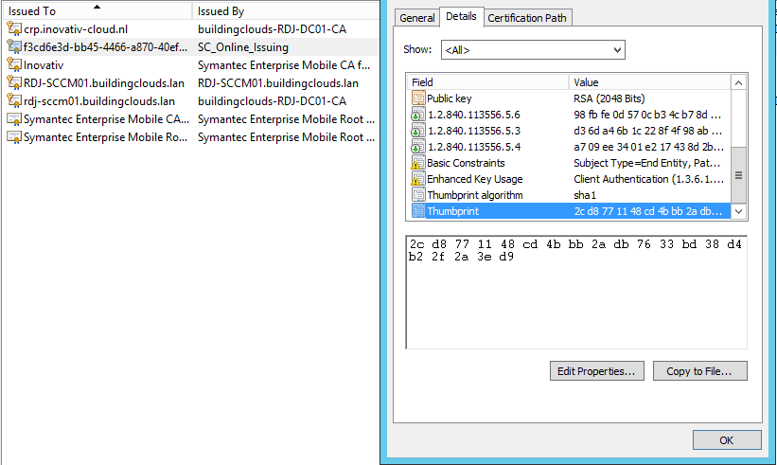This screenshot has height=465, width=777.
Task: Switch to the General tab
Action: [x=417, y=18]
